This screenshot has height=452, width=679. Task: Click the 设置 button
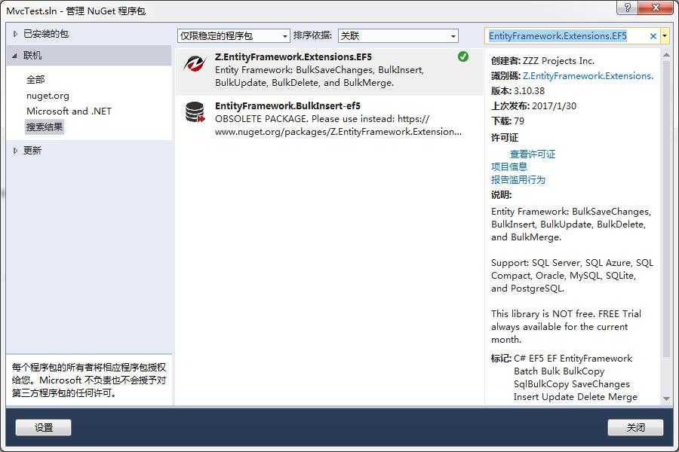pos(43,428)
